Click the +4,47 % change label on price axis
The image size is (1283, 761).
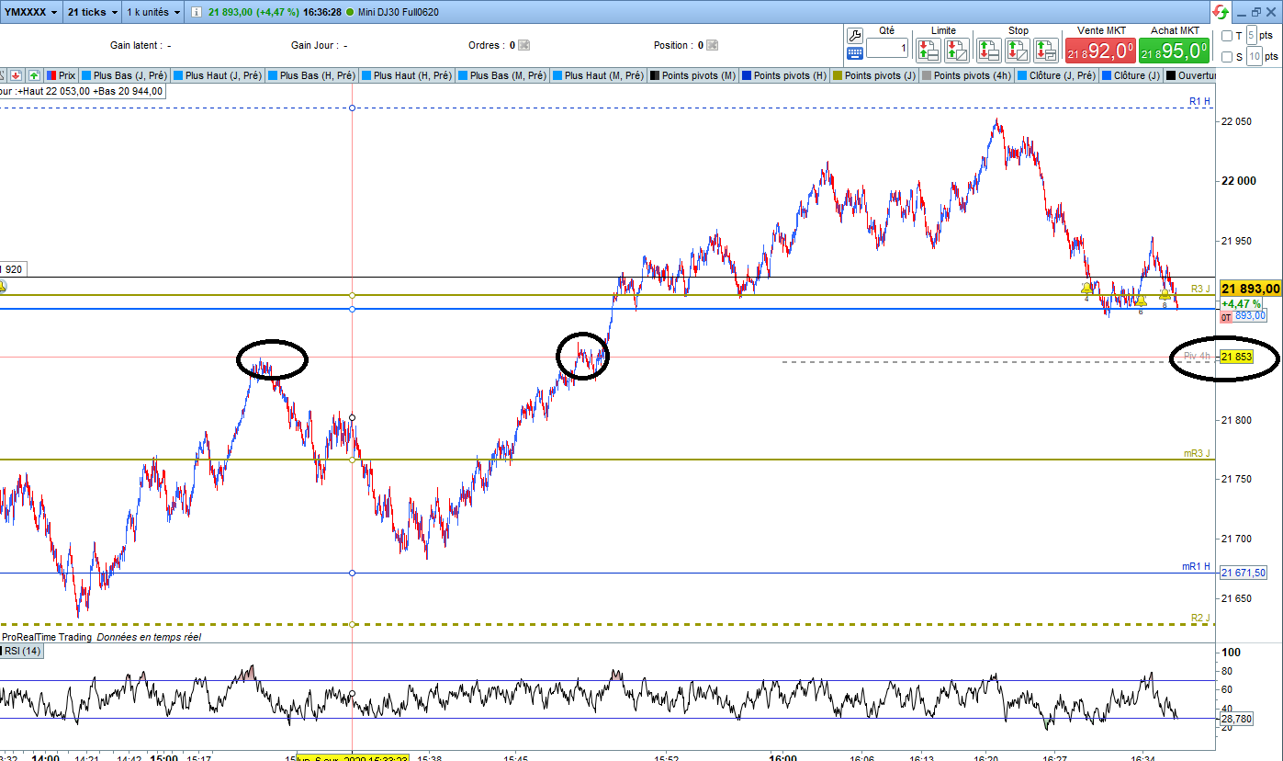[x=1241, y=303]
